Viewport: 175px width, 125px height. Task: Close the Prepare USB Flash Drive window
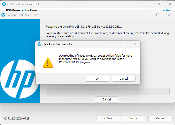[x=169, y=15]
